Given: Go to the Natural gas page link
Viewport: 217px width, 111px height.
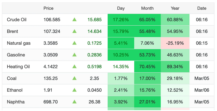Looking at the screenshot, I should point(19,43).
